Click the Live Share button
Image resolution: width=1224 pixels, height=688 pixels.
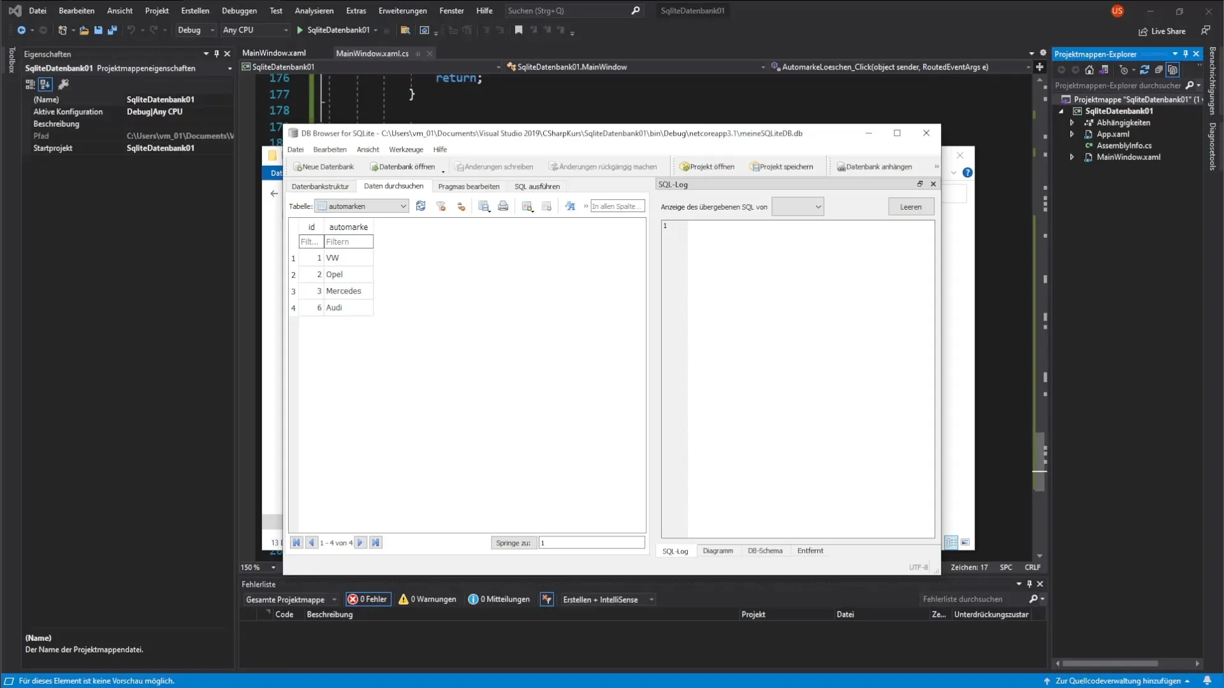(x=1162, y=31)
